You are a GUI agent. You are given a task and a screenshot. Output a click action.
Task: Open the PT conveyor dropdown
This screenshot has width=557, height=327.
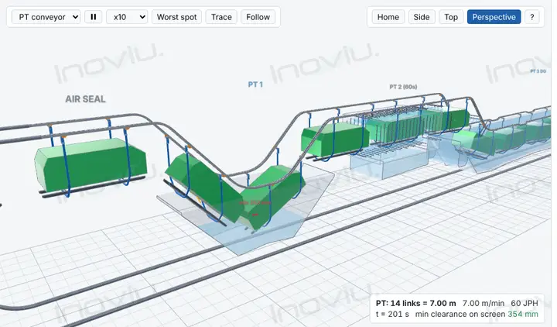pyautogui.click(x=46, y=17)
